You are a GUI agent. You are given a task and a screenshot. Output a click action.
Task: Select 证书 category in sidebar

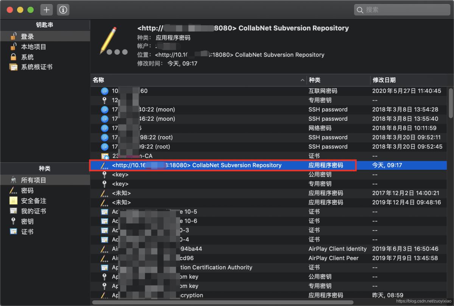[x=45, y=231]
